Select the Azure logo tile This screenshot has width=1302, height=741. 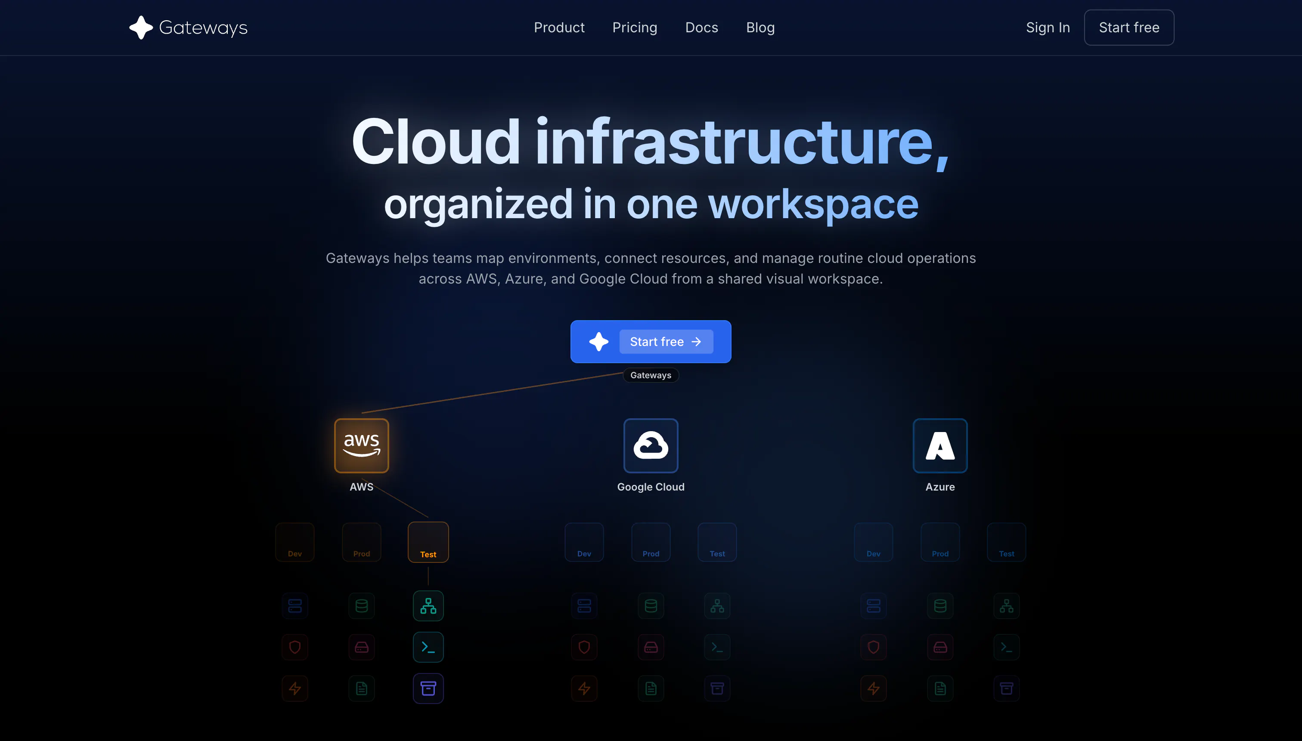coord(940,446)
